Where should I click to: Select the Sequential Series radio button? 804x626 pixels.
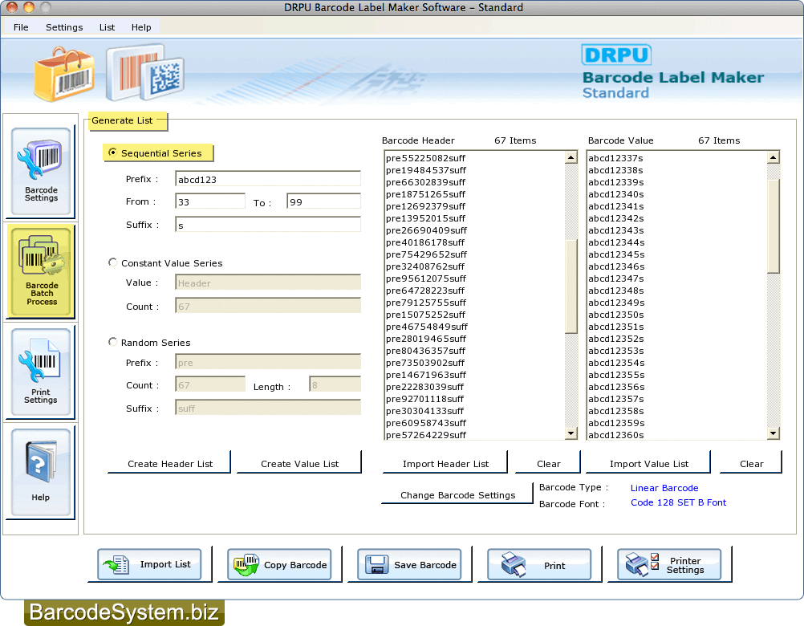point(112,152)
